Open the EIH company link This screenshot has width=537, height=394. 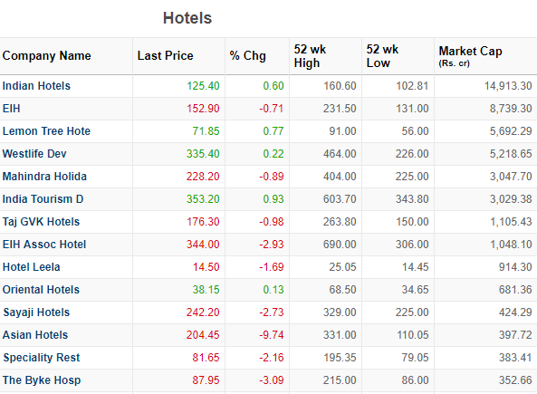tap(11, 109)
